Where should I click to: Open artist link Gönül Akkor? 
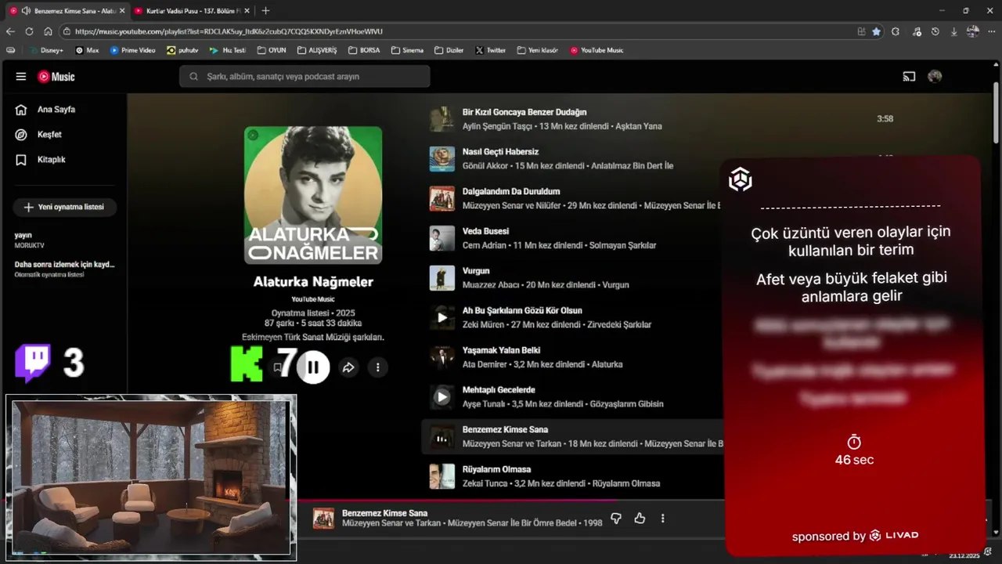click(x=485, y=166)
